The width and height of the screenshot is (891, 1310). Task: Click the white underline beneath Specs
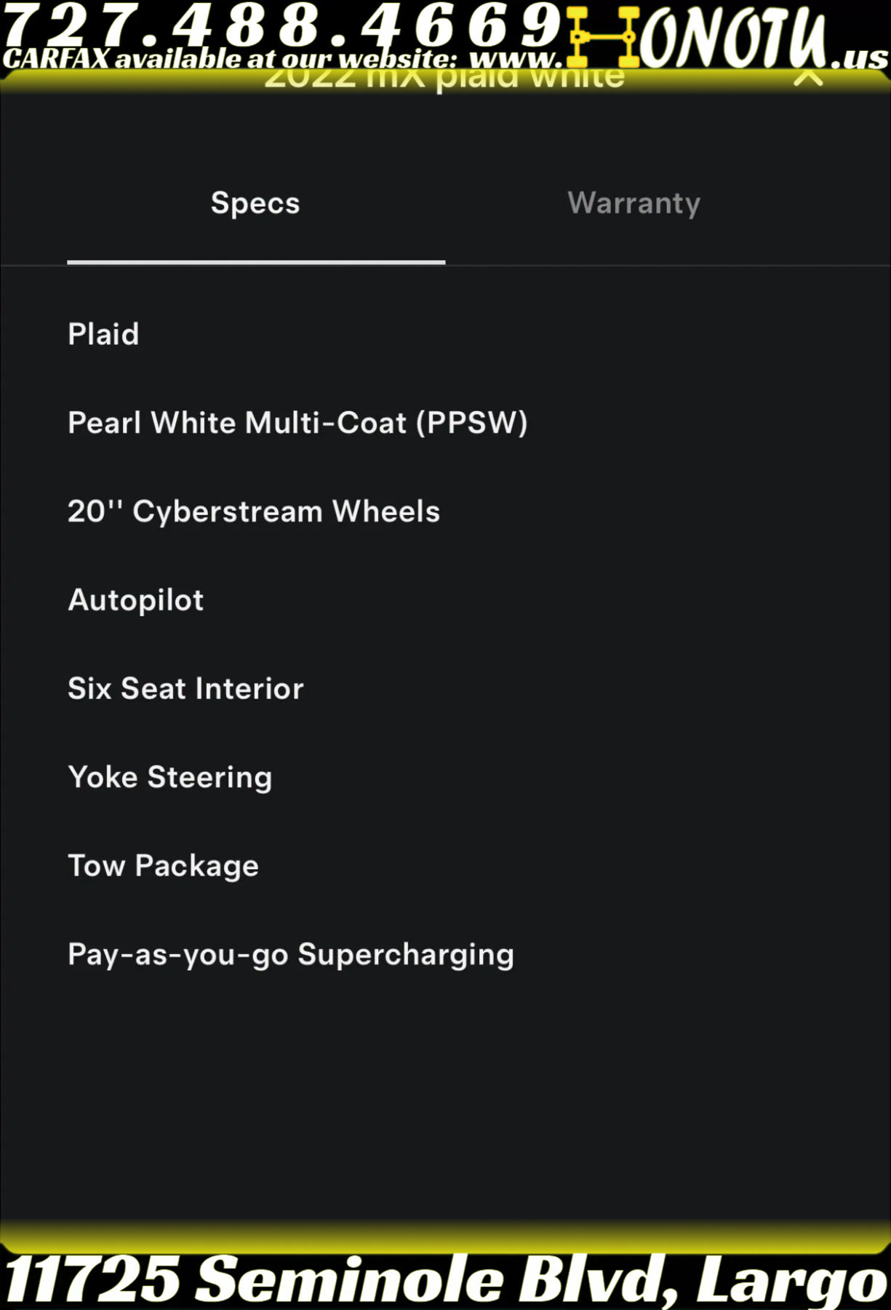click(x=256, y=262)
